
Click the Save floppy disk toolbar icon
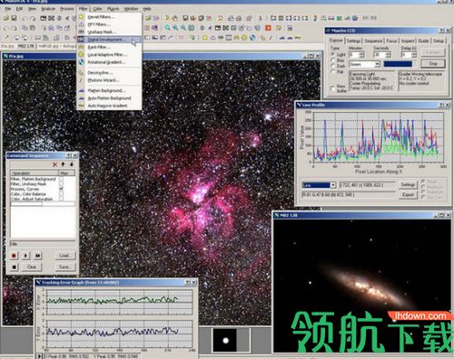(x=14, y=18)
